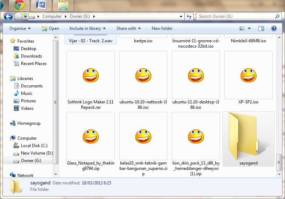Open the Videos library
Viewport: 285px width, 199px height.
point(23,108)
